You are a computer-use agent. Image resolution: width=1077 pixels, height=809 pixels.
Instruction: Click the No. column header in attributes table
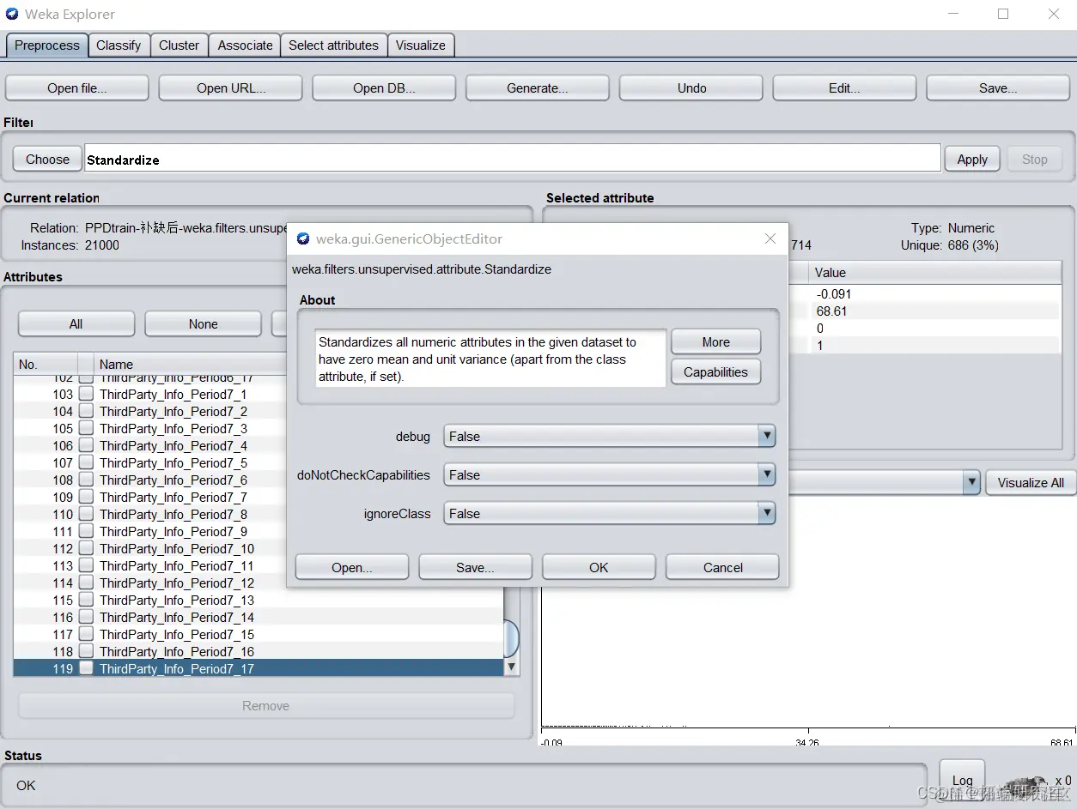pos(45,364)
